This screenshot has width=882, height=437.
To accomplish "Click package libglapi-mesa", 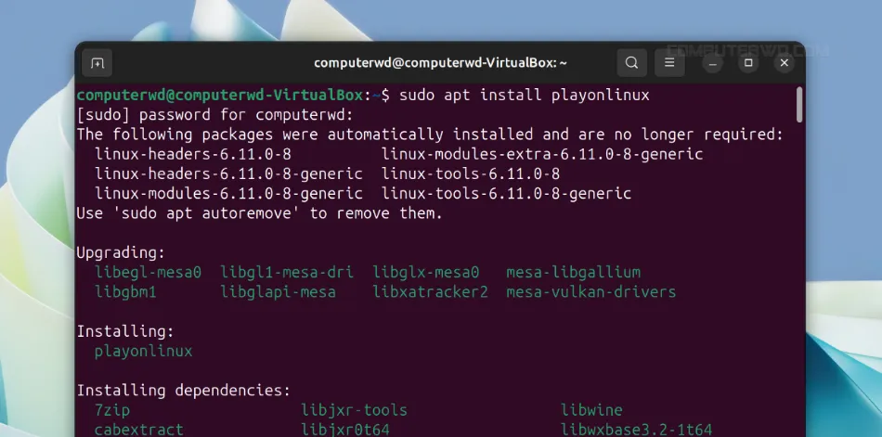I will coord(278,292).
